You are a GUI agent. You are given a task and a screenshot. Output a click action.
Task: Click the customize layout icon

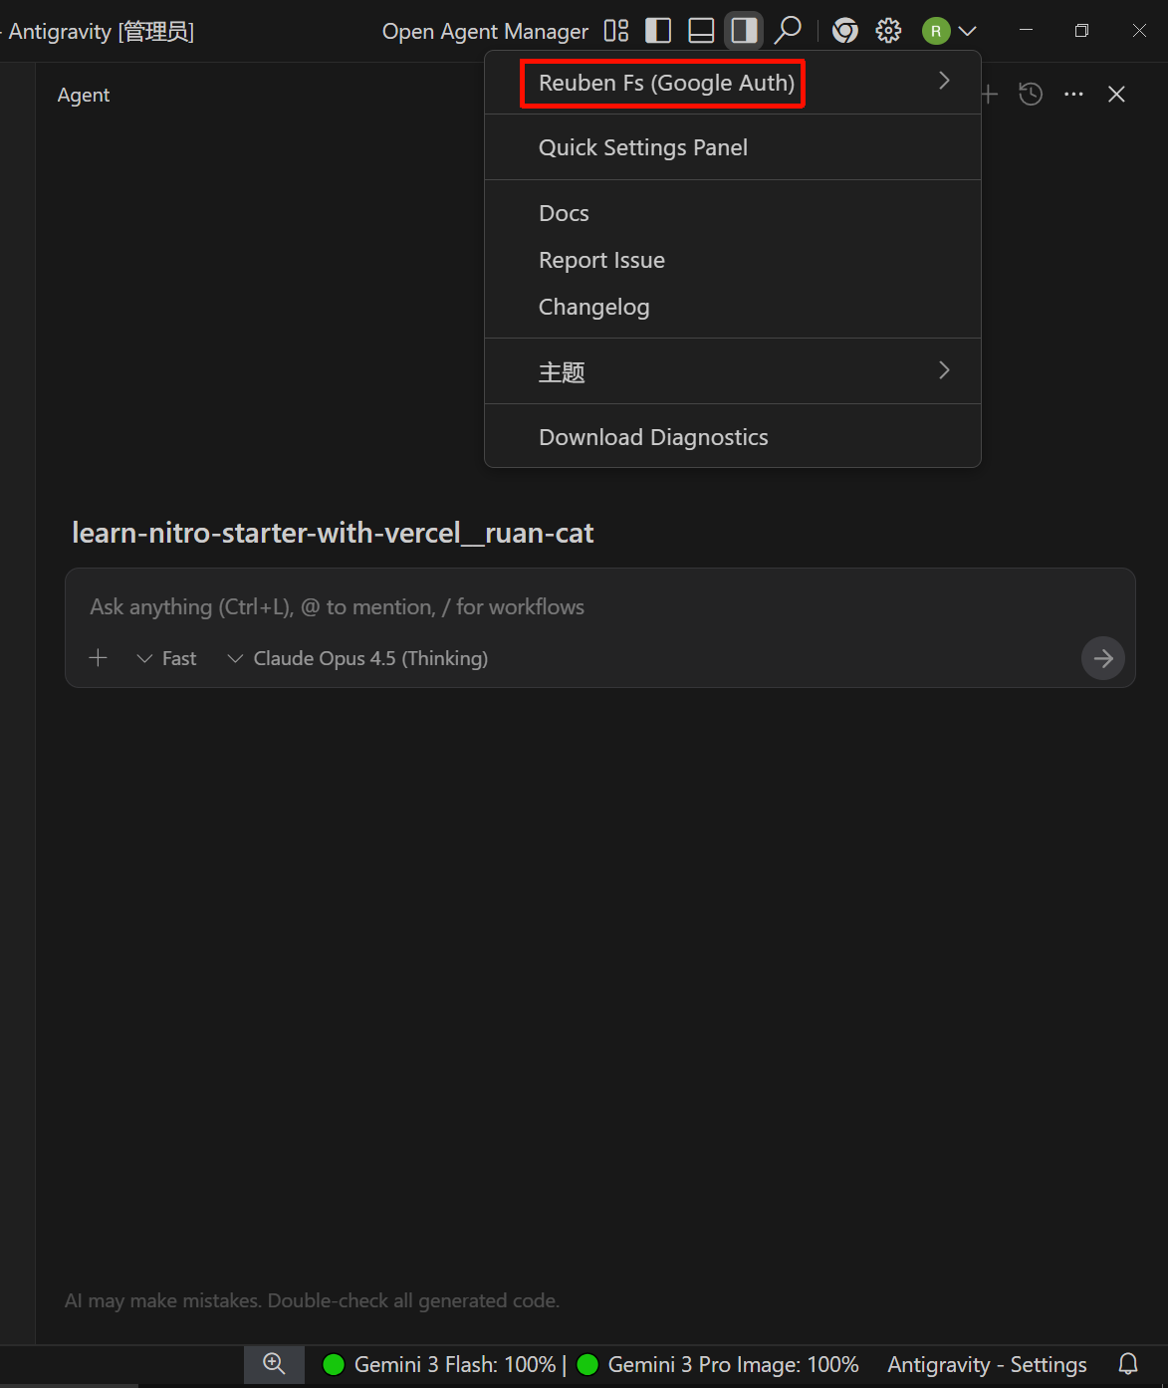pos(616,31)
